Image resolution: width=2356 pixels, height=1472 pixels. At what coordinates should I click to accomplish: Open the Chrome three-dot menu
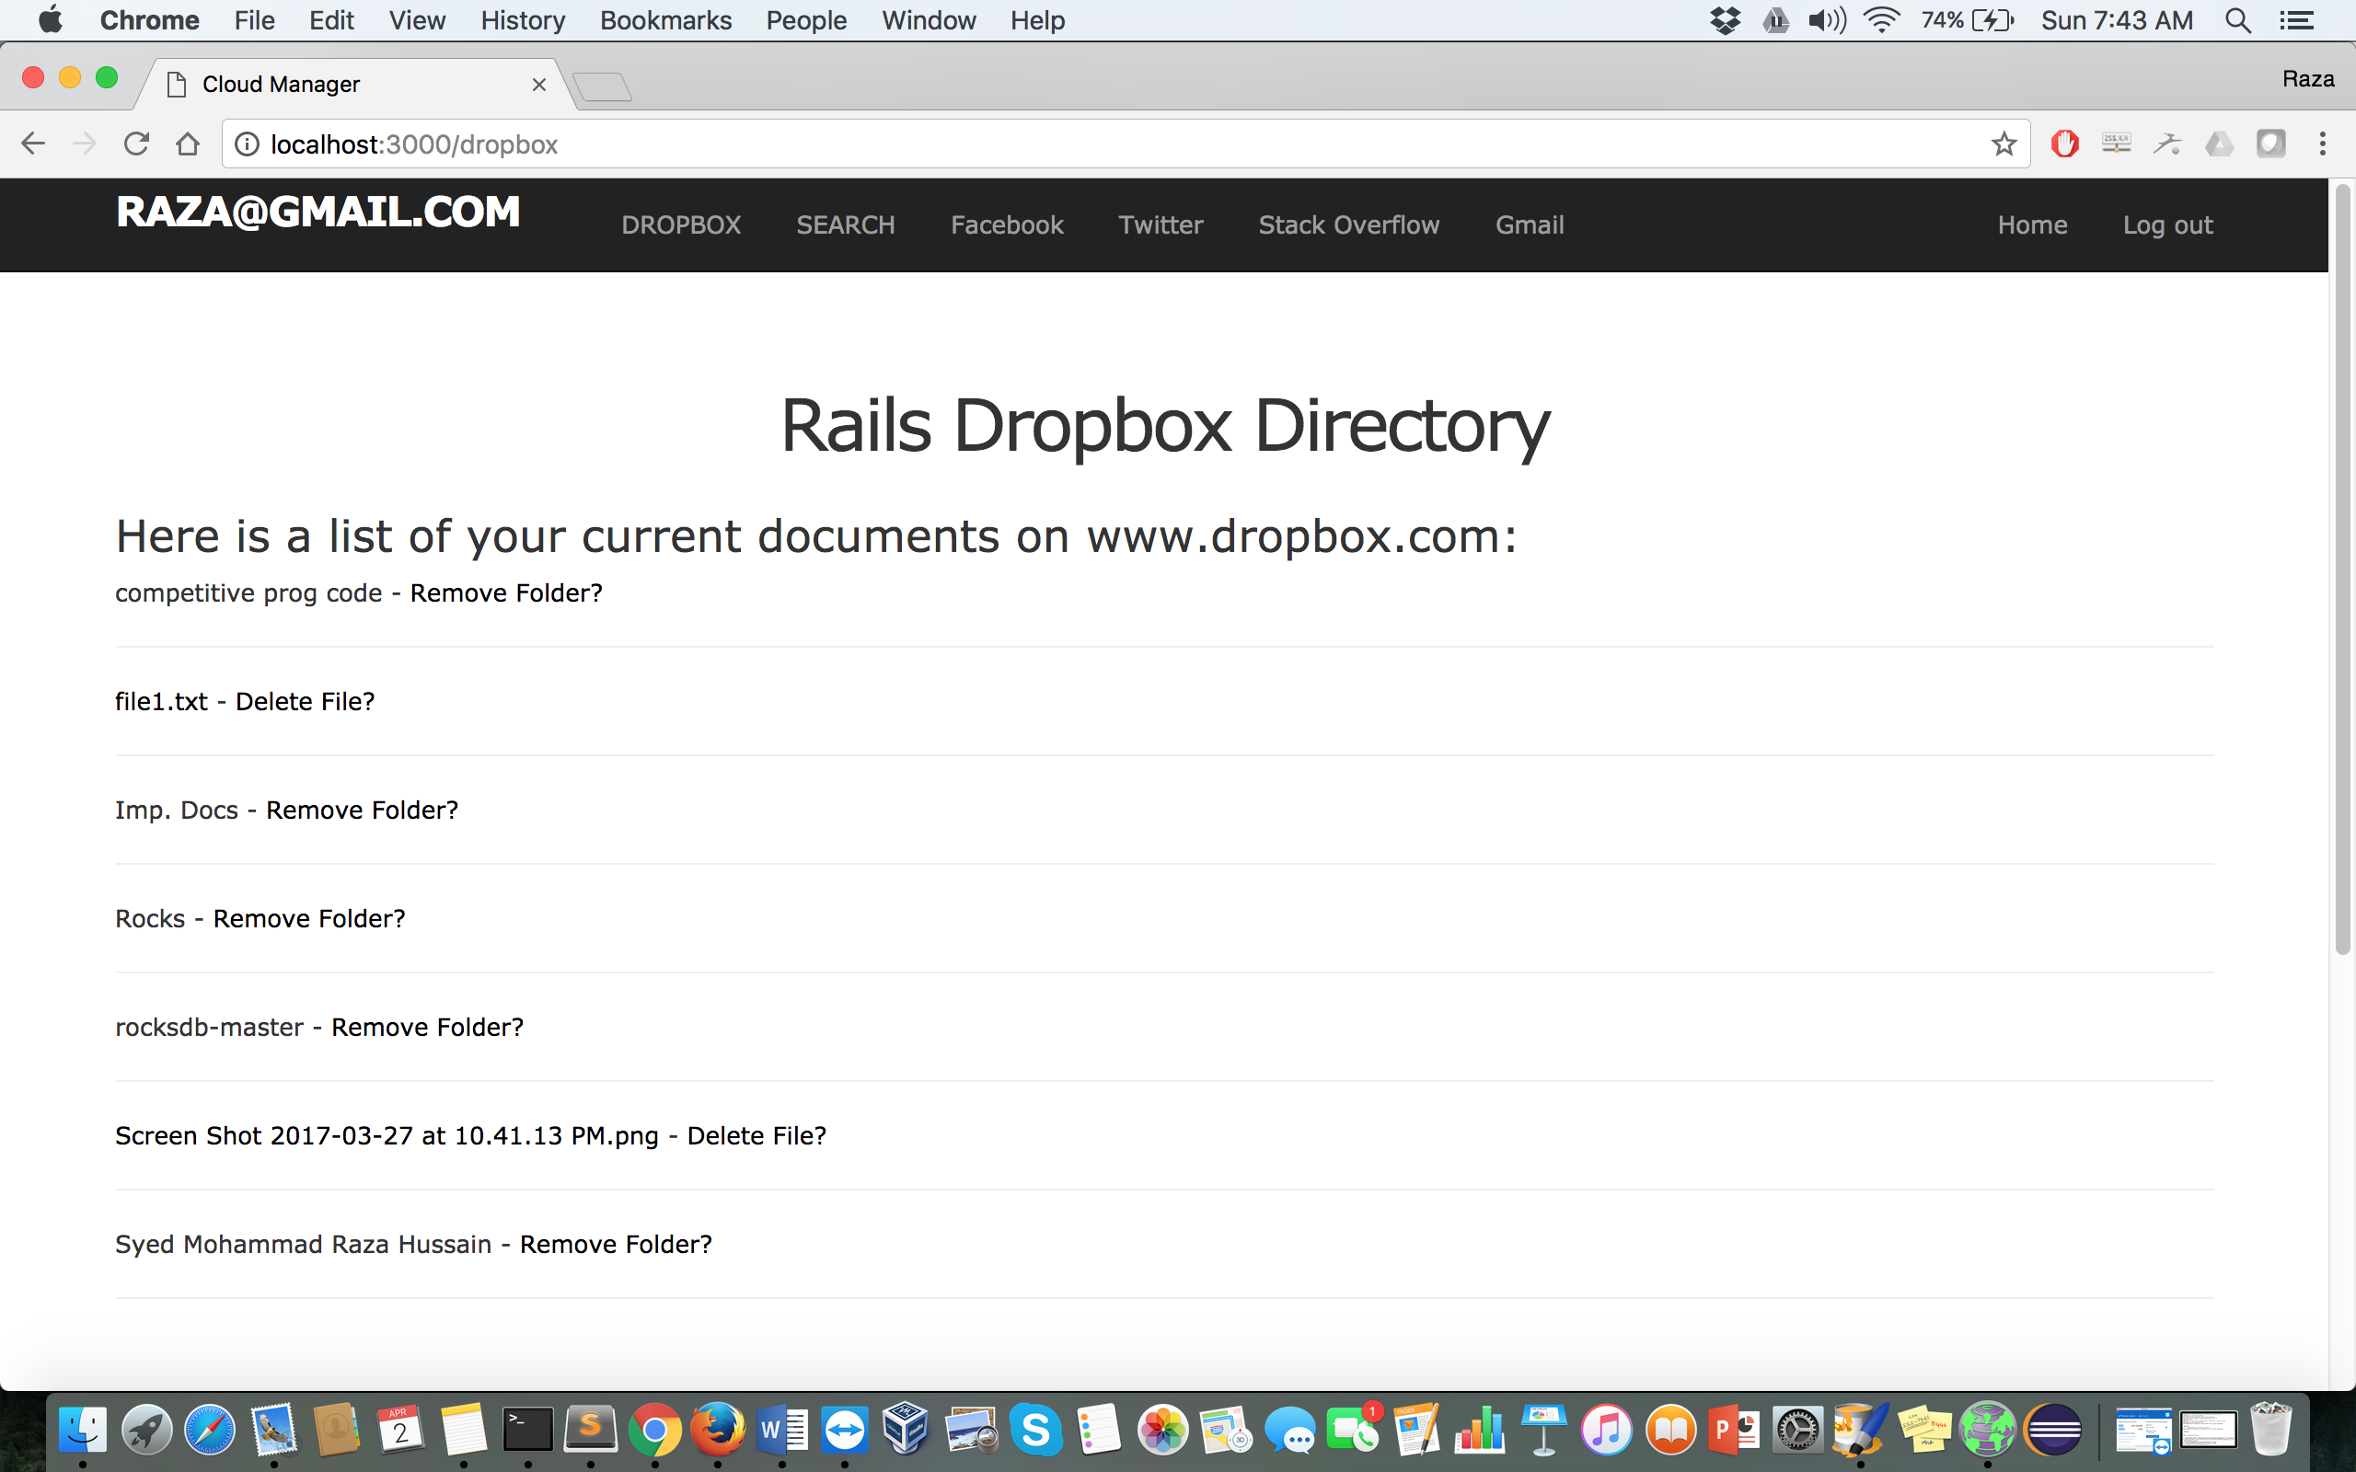2322,144
